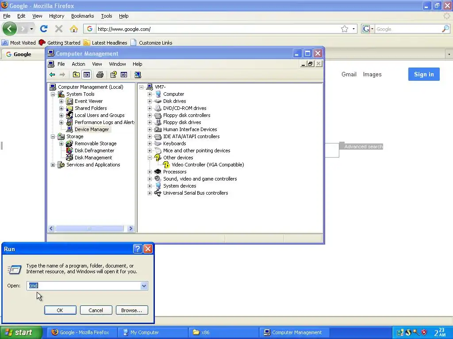Screen dimensions: 453x339
Task: Click the Processors chip icon
Action: click(157, 172)
